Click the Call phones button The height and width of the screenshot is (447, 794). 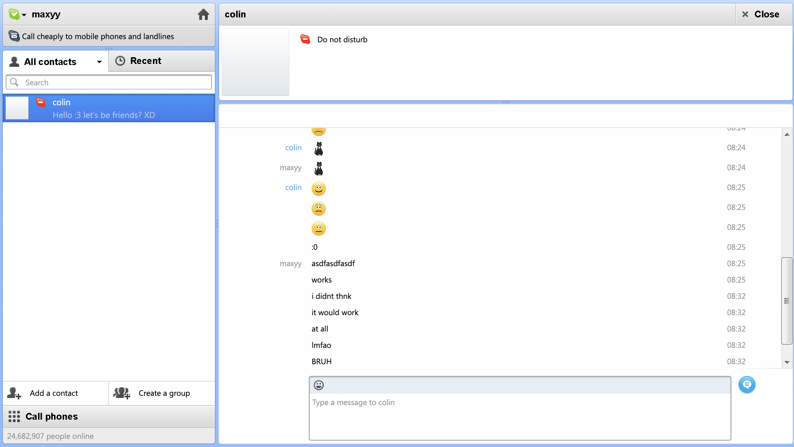tap(52, 416)
